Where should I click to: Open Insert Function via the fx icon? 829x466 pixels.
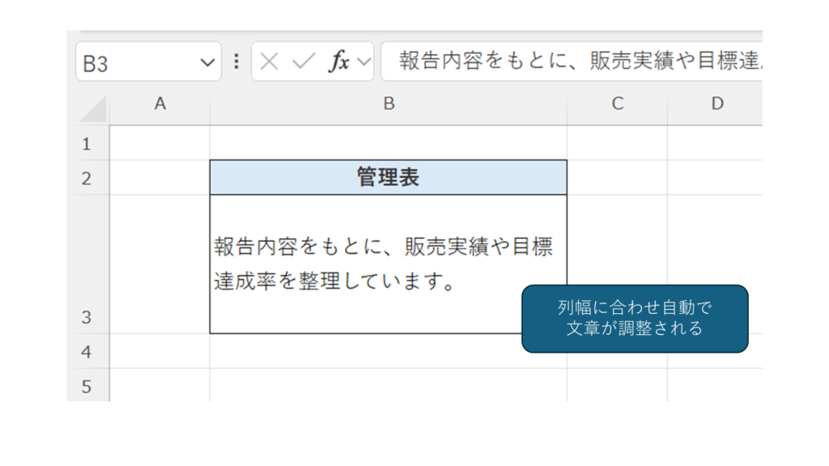[338, 62]
